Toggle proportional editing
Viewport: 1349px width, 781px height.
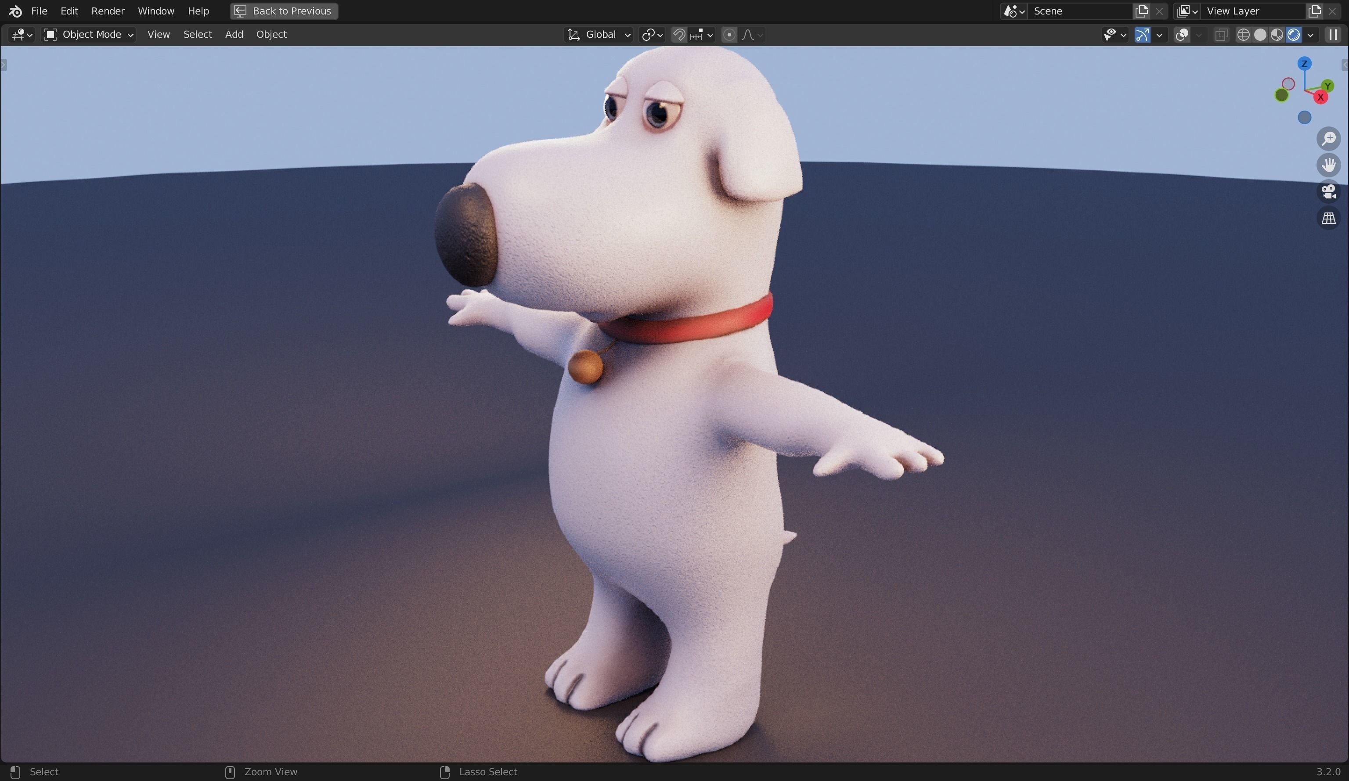[729, 35]
